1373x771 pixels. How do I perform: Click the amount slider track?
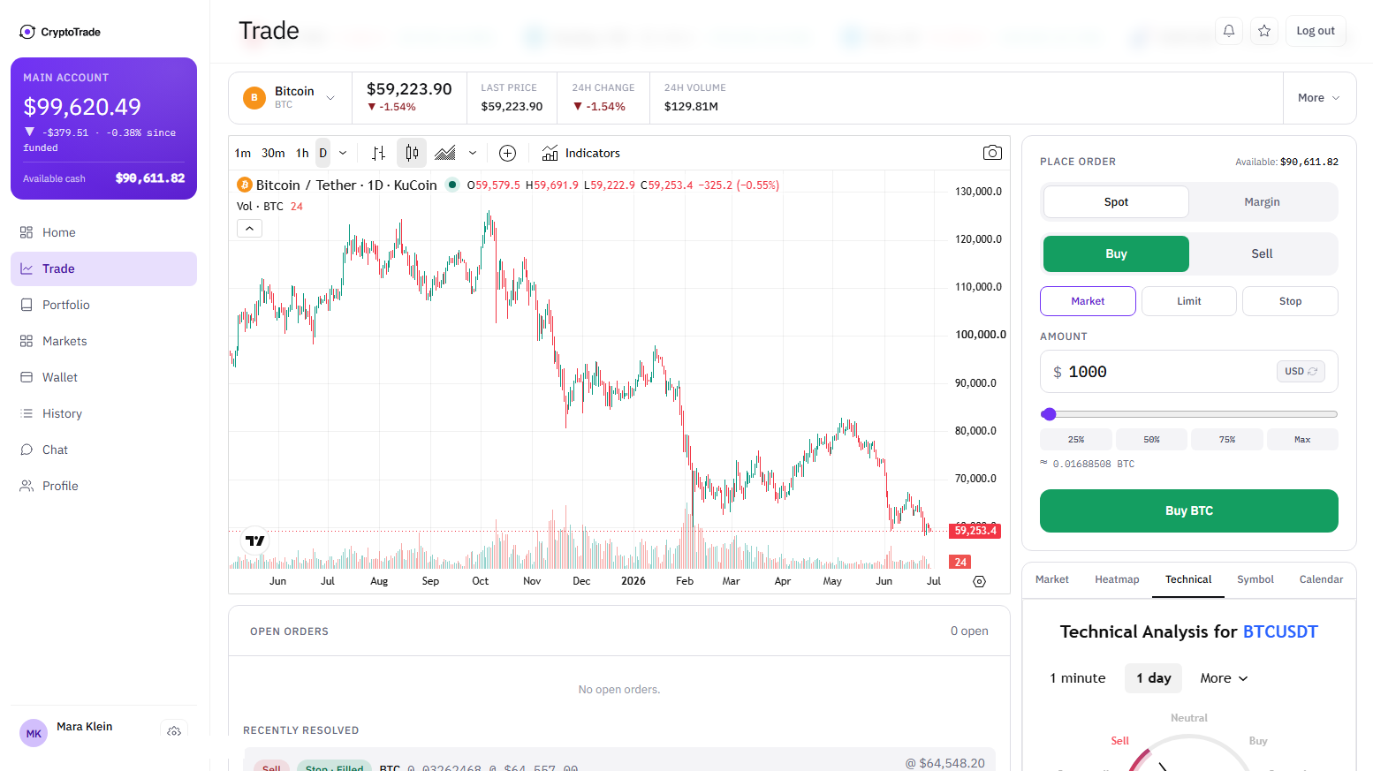[1189, 414]
